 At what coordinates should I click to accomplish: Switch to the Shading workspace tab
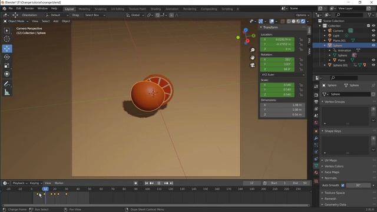tap(156, 9)
